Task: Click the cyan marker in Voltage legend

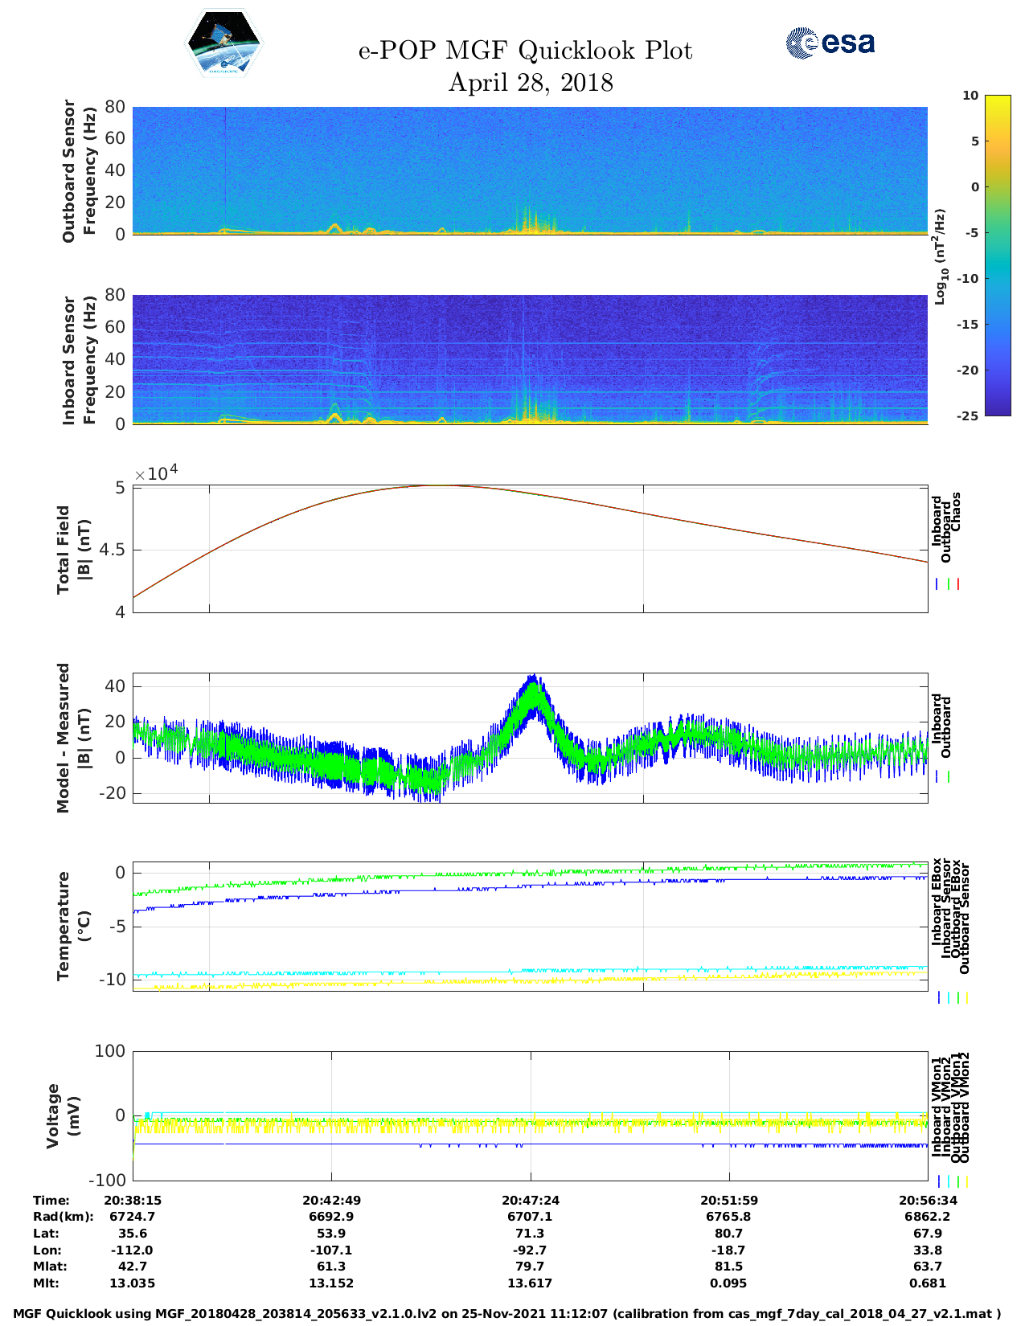Action: (x=948, y=1181)
